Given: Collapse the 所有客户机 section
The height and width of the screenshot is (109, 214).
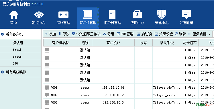Looking at the screenshot, I should click(x=2, y=34).
